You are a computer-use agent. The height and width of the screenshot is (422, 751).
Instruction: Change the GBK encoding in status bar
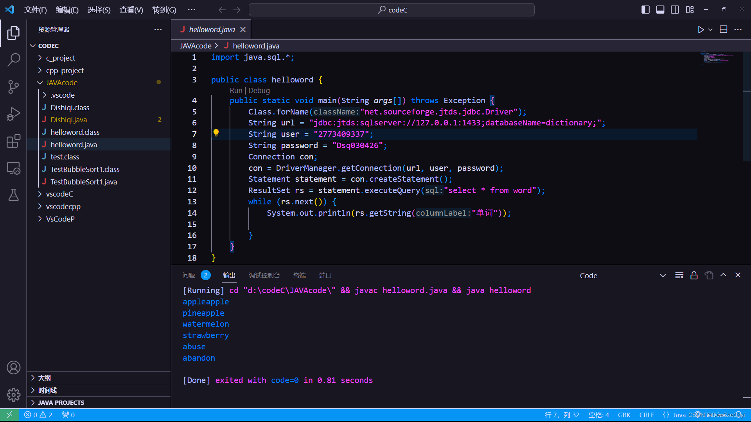625,415
